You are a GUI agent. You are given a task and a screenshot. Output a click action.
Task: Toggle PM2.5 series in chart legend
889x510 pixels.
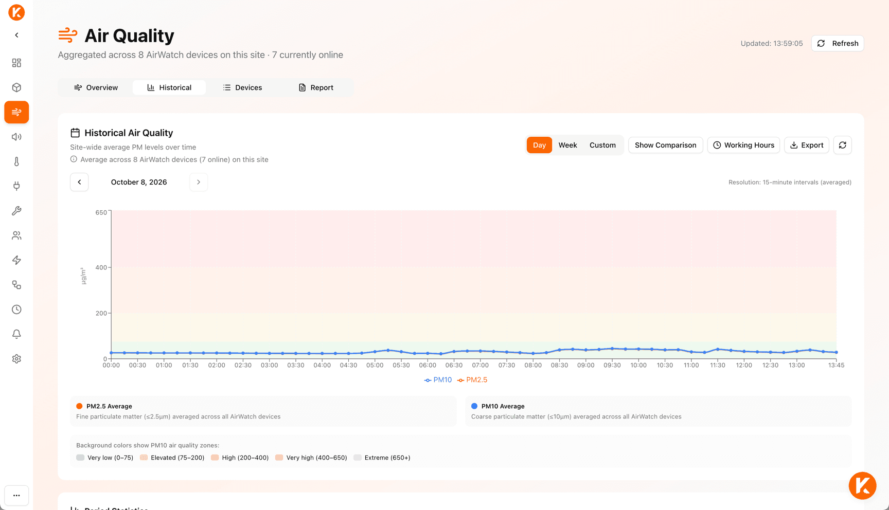coord(472,380)
